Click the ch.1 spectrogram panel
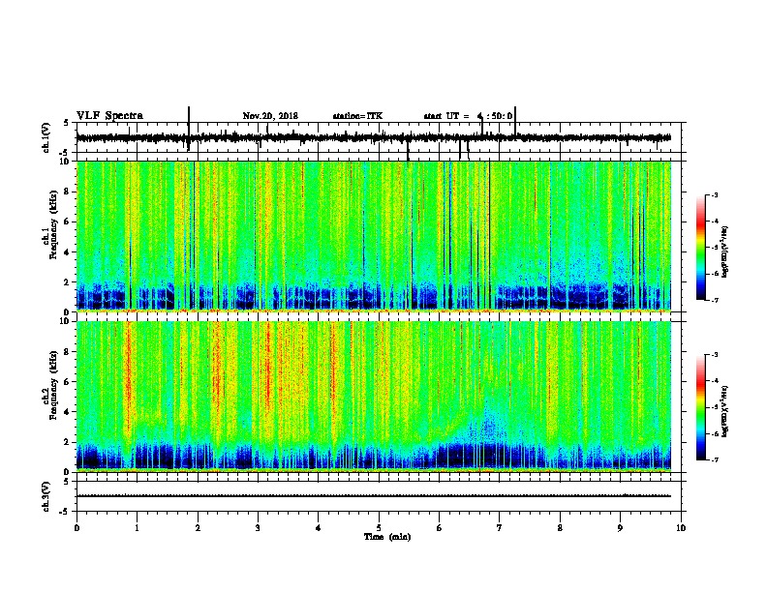The image size is (767, 592). [374, 236]
